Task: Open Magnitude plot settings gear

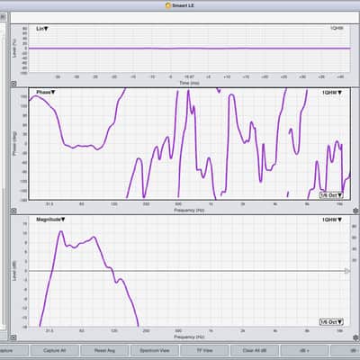Action: pyautogui.click(x=355, y=337)
